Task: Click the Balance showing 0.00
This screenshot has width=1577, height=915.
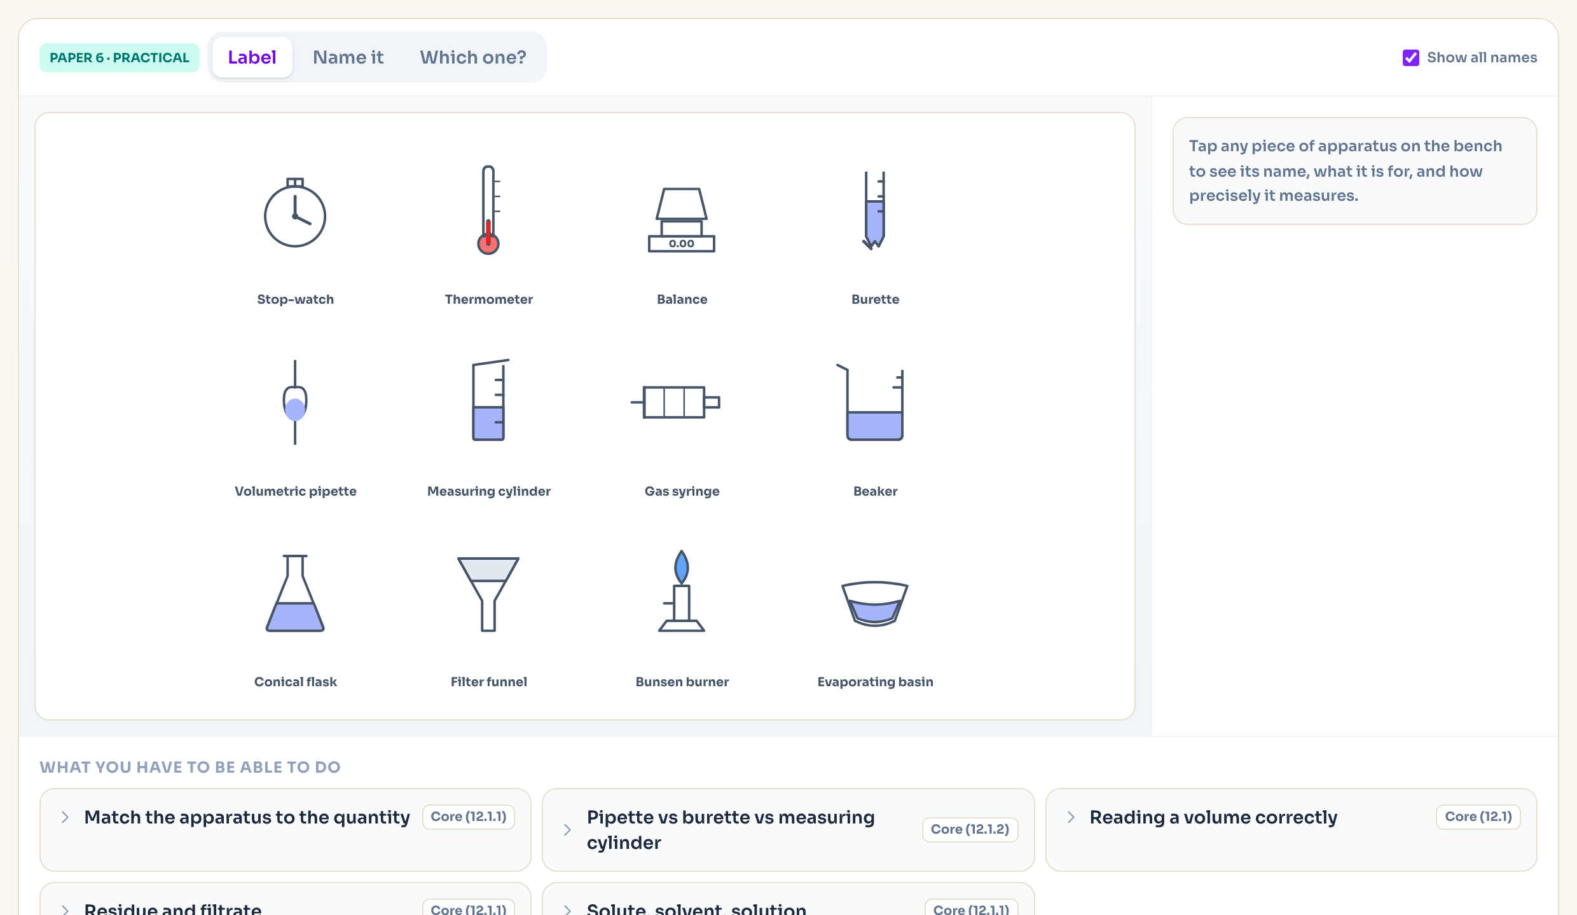Action: (x=682, y=220)
